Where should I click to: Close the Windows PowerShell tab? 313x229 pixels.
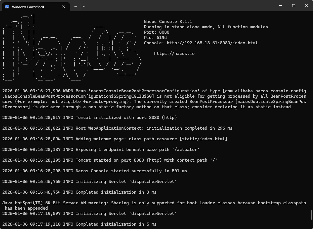[x=64, y=7]
